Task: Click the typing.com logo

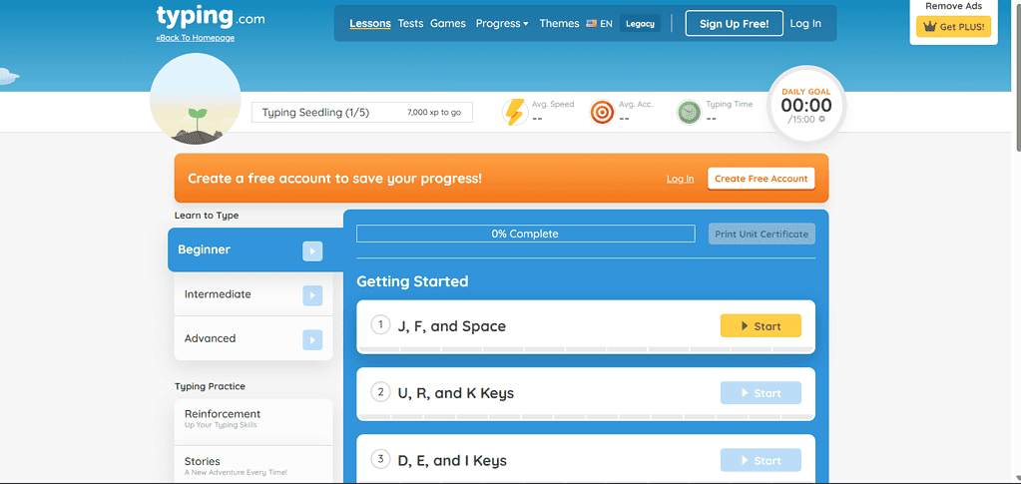Action: [x=211, y=16]
